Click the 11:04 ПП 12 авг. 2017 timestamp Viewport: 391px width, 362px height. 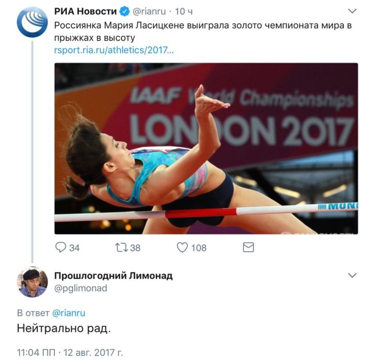pos(70,352)
